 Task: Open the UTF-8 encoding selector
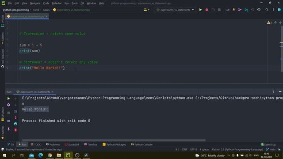coord(194,149)
